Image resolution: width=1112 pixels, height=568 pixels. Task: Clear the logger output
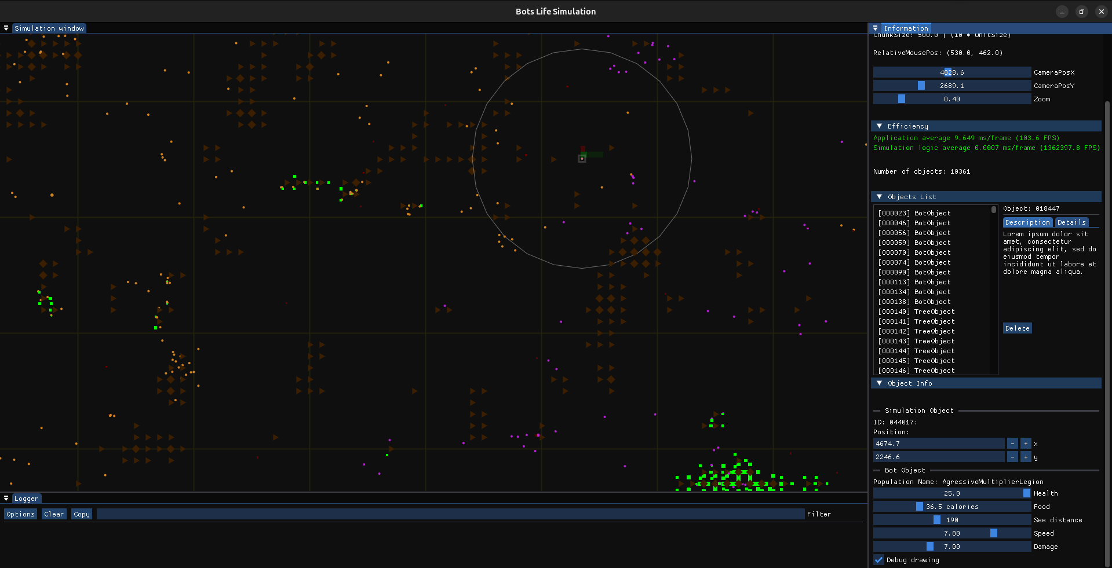(53, 514)
